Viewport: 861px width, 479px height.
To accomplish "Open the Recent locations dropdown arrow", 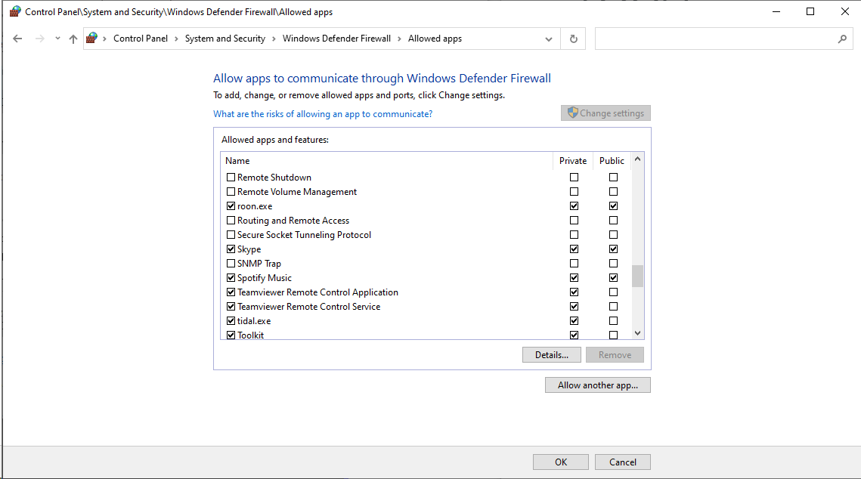I will click(x=57, y=39).
